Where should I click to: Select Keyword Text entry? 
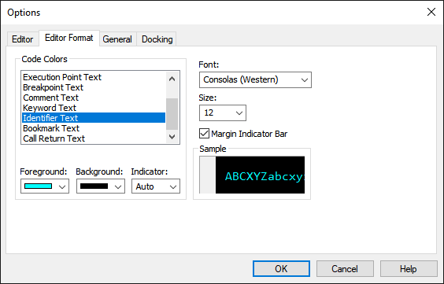point(94,108)
